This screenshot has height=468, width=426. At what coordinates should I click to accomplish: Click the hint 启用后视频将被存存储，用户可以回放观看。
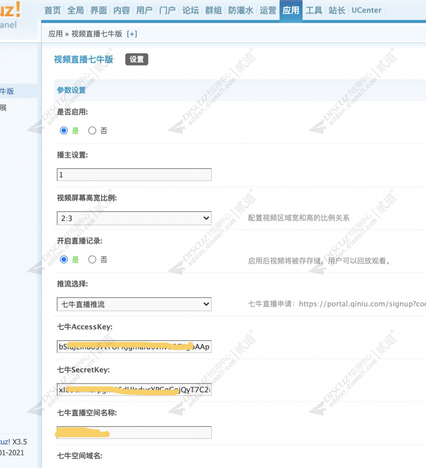tap(319, 261)
